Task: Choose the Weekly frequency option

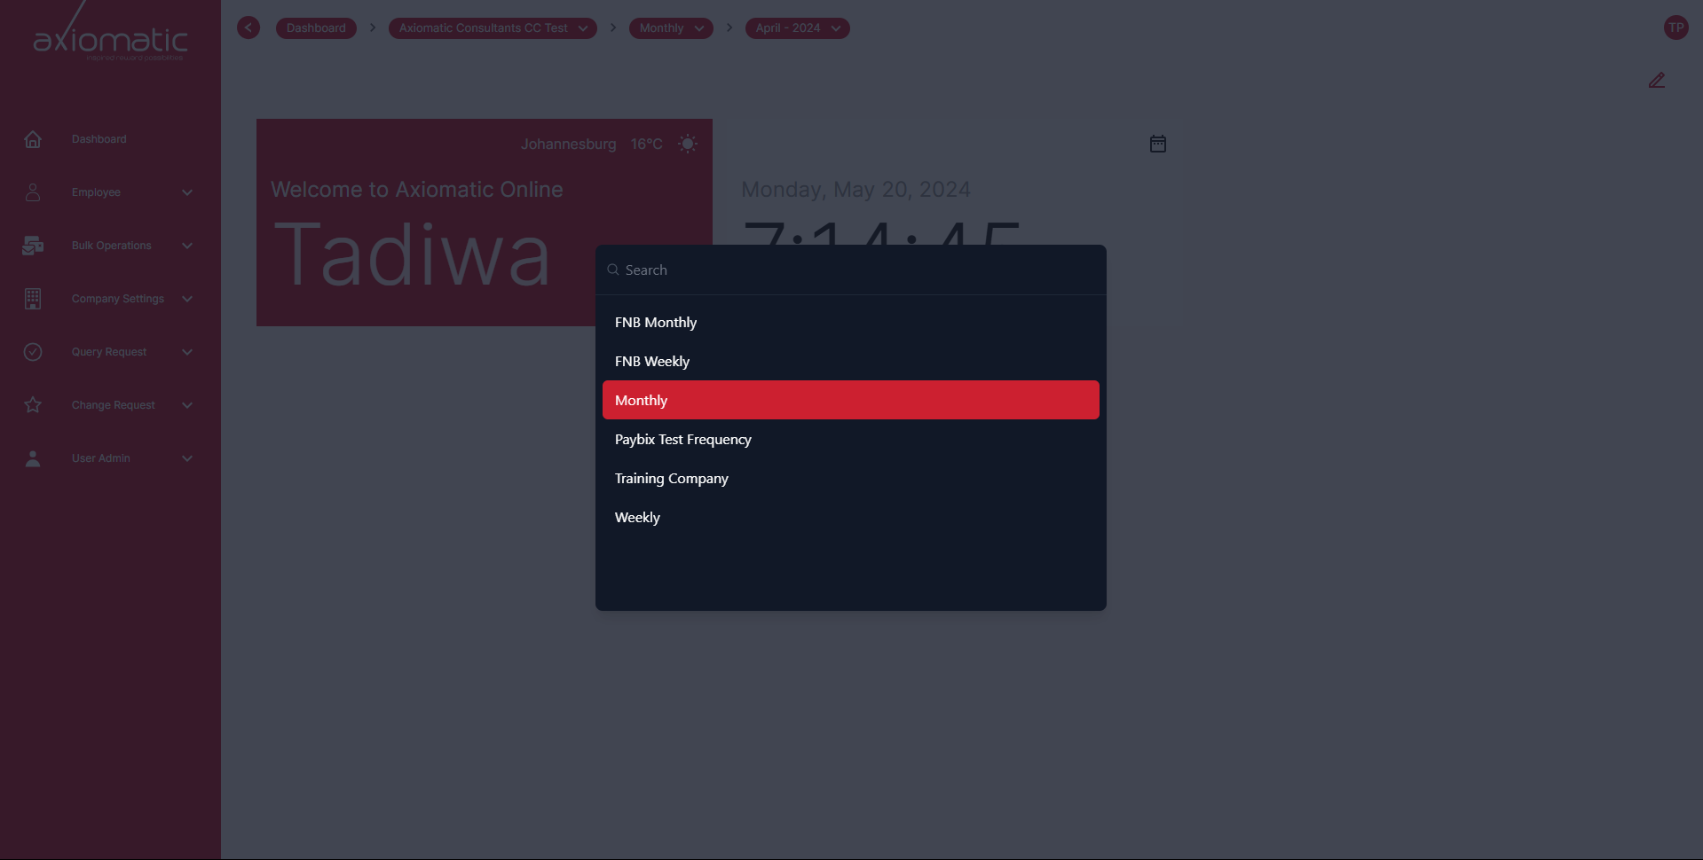Action: (637, 518)
